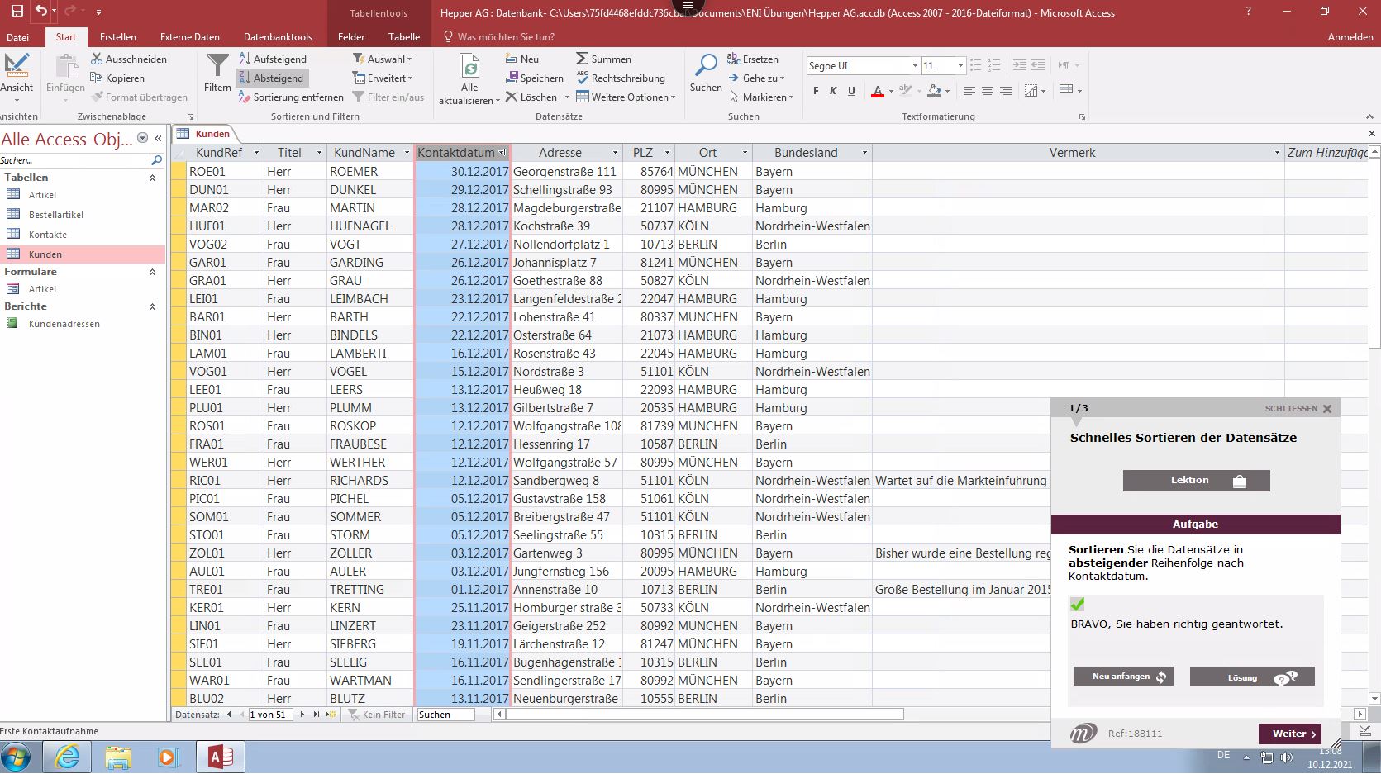
Task: Collapse the Berichte group
Action: point(152,306)
